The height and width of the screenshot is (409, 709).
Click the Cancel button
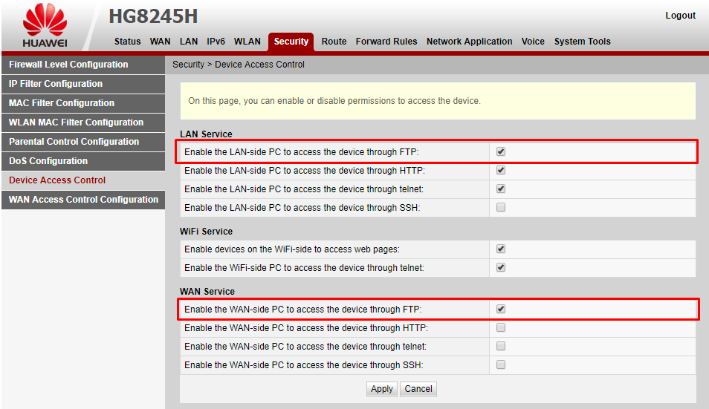pyautogui.click(x=418, y=389)
